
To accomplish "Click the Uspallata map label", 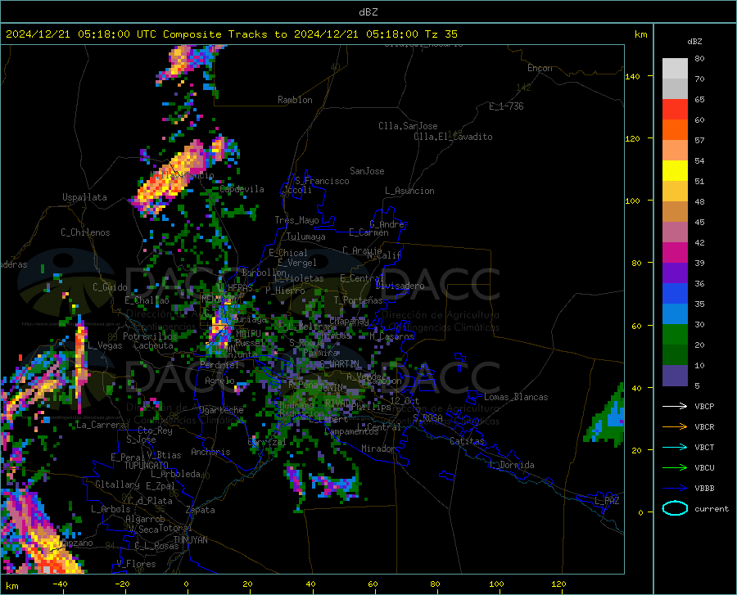I will [x=84, y=197].
